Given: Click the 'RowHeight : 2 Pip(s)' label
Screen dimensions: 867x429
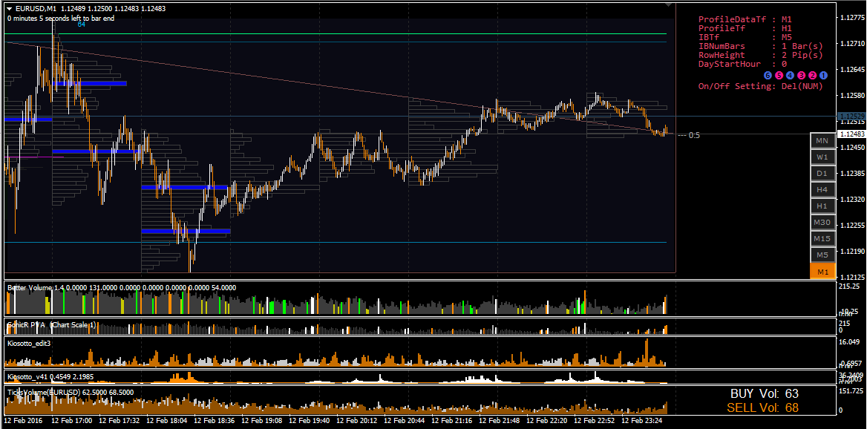Looking at the screenshot, I should 761,55.
